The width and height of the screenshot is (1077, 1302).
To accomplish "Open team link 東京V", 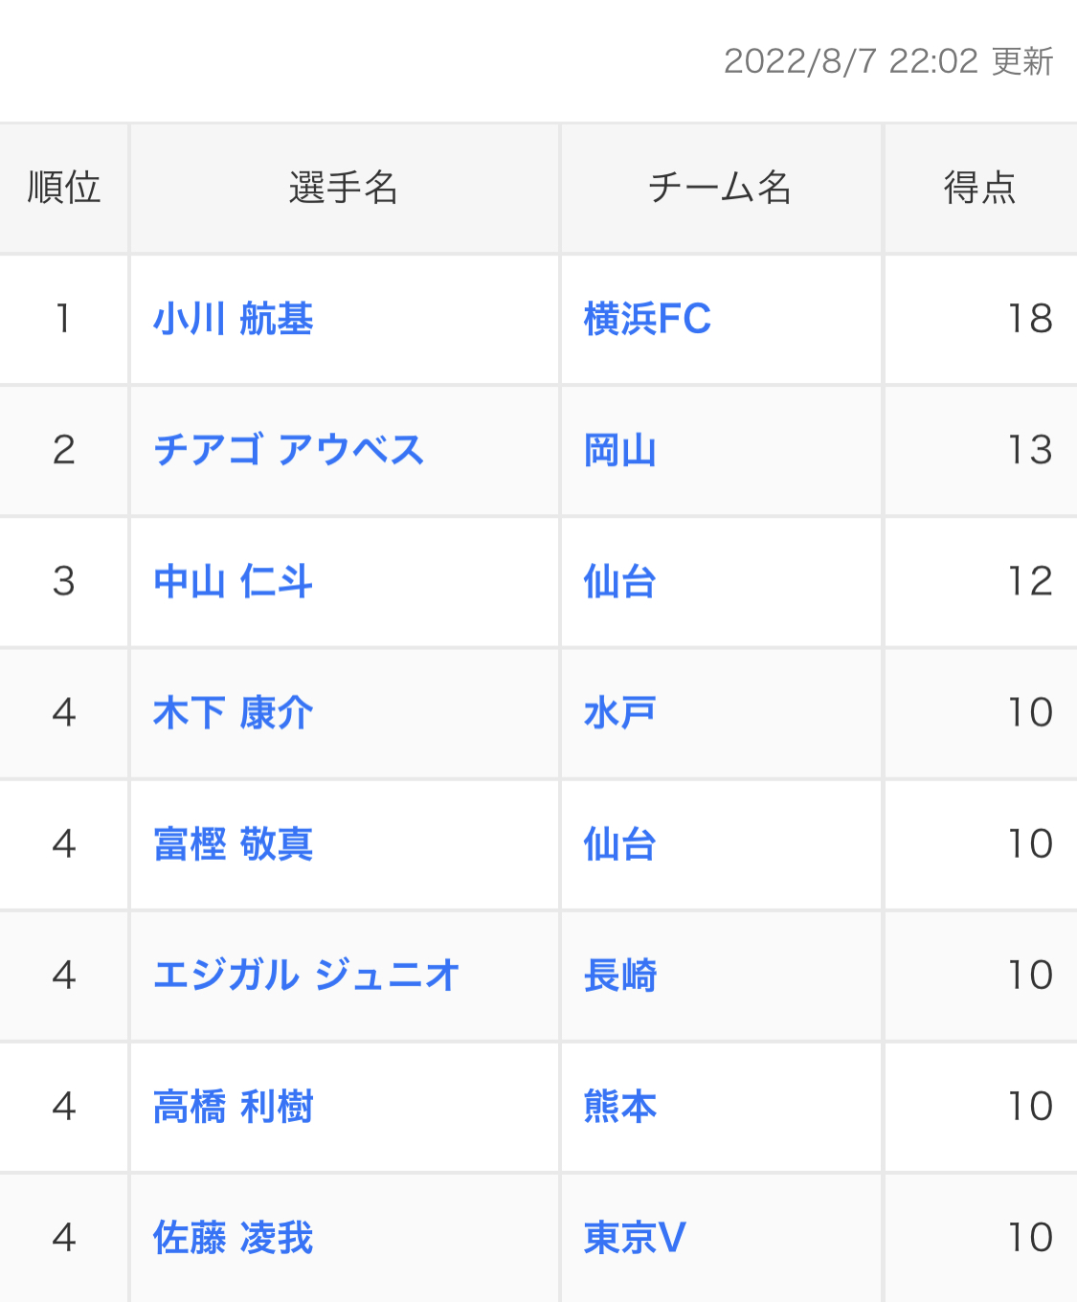I will 635,1238.
